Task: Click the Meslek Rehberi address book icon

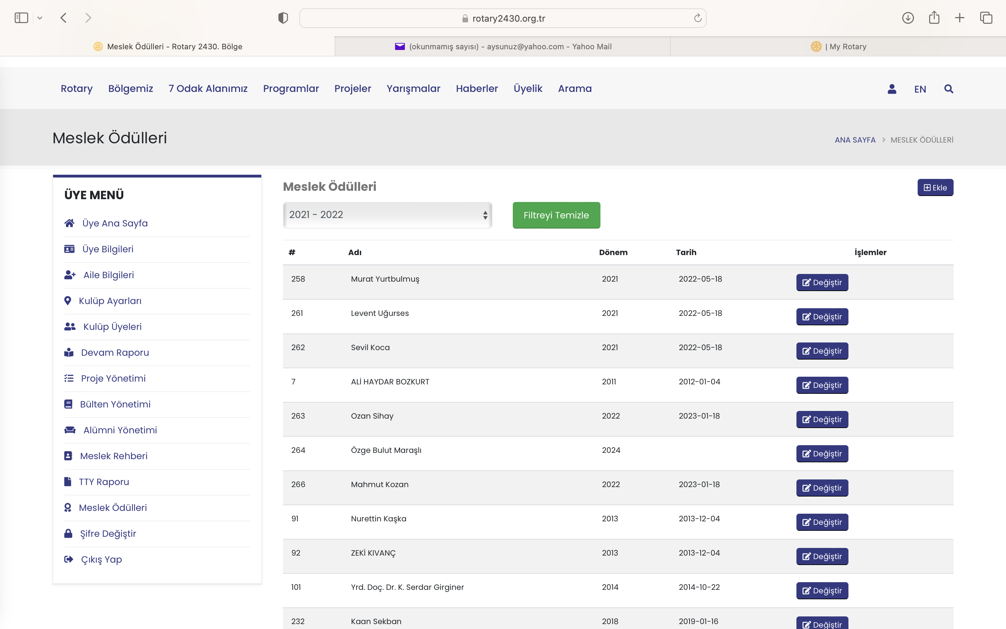Action: pos(68,456)
